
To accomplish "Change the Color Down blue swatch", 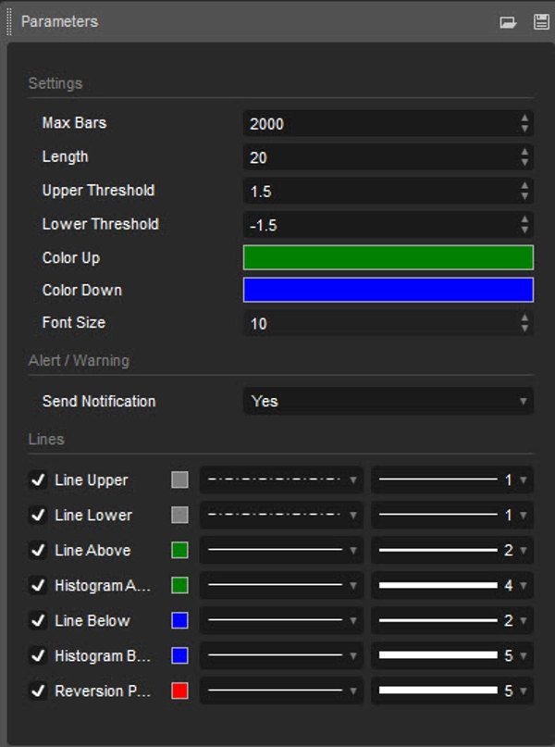I will tap(388, 290).
